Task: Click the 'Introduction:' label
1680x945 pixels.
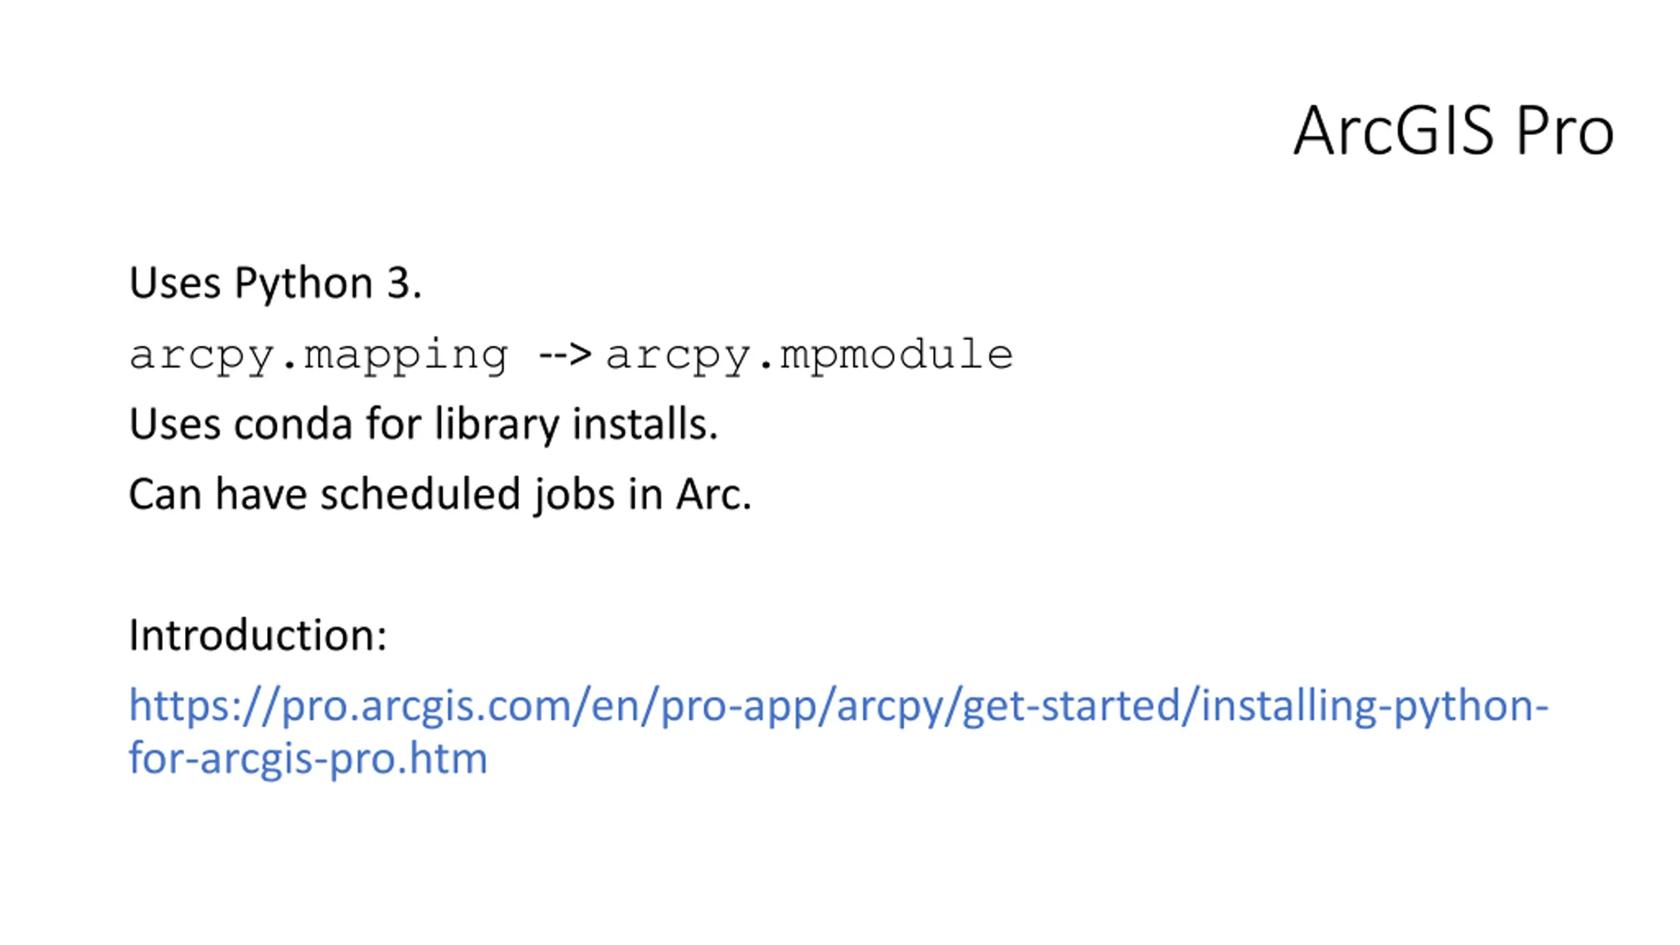Action: tap(258, 635)
